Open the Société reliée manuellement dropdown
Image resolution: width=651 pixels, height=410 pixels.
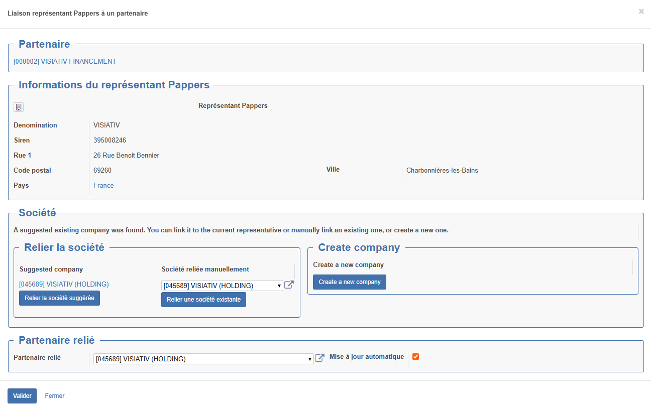coord(223,286)
